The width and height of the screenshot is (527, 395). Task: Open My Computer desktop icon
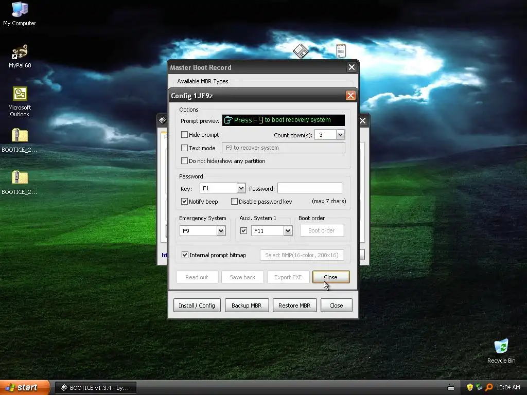(20, 14)
